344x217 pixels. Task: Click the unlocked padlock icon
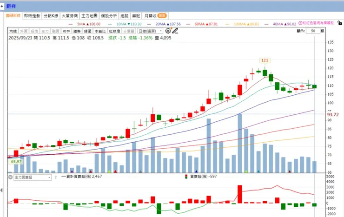point(340,23)
